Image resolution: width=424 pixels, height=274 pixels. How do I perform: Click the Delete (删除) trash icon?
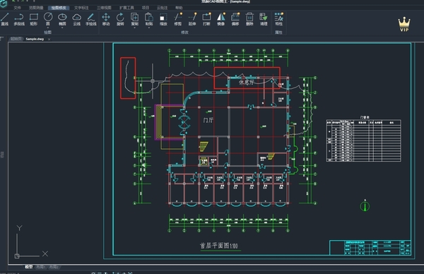point(249,20)
